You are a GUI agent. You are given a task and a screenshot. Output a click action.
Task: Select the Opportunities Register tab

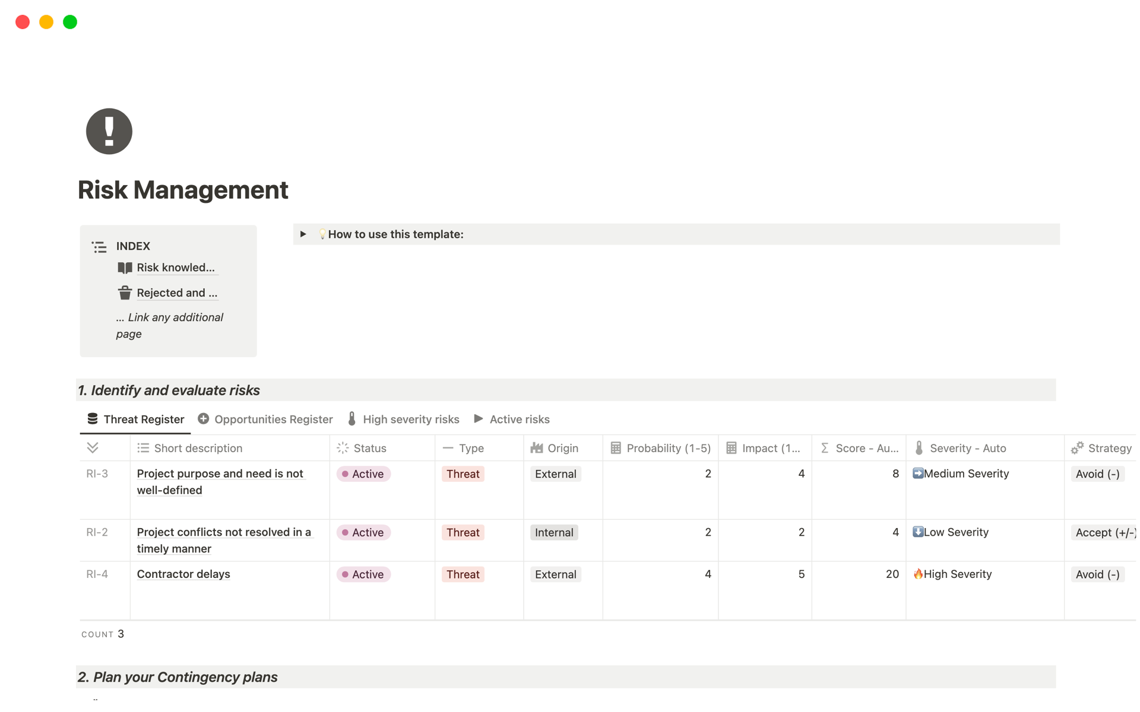(264, 419)
